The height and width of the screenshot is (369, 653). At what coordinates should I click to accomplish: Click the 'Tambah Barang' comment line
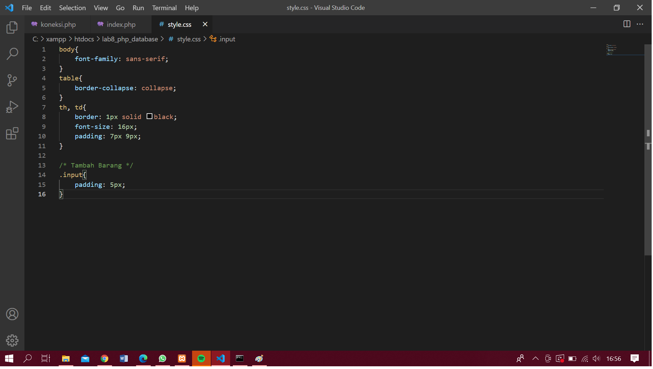pos(96,166)
